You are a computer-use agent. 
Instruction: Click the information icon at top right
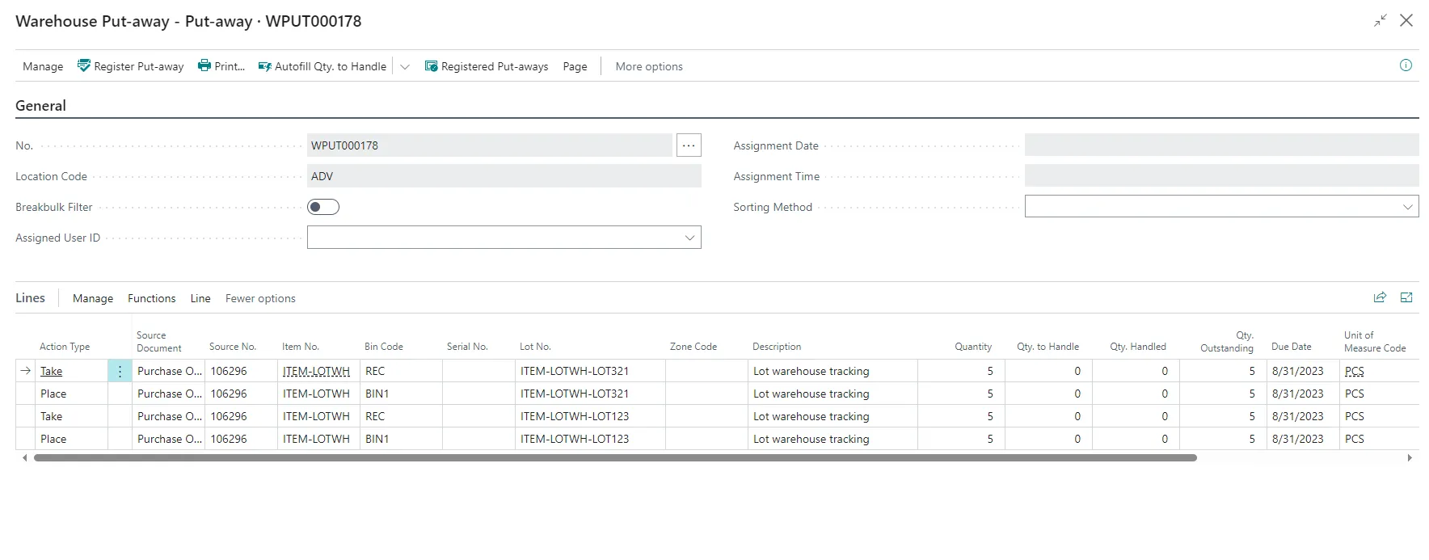1406,65
